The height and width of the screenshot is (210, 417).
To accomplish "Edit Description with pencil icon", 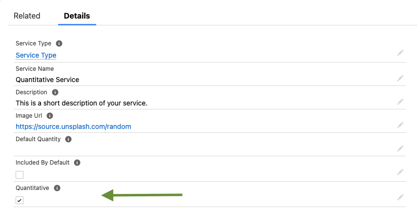I will (400, 101).
